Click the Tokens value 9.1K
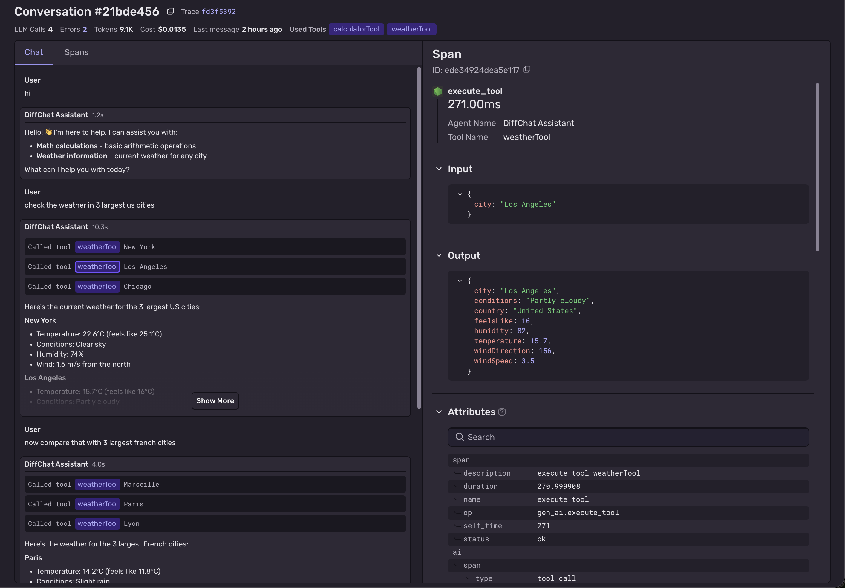 126,29
